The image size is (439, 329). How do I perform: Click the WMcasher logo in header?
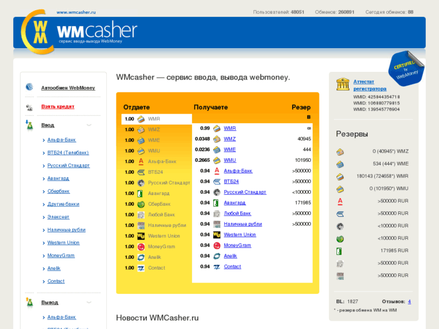point(79,32)
